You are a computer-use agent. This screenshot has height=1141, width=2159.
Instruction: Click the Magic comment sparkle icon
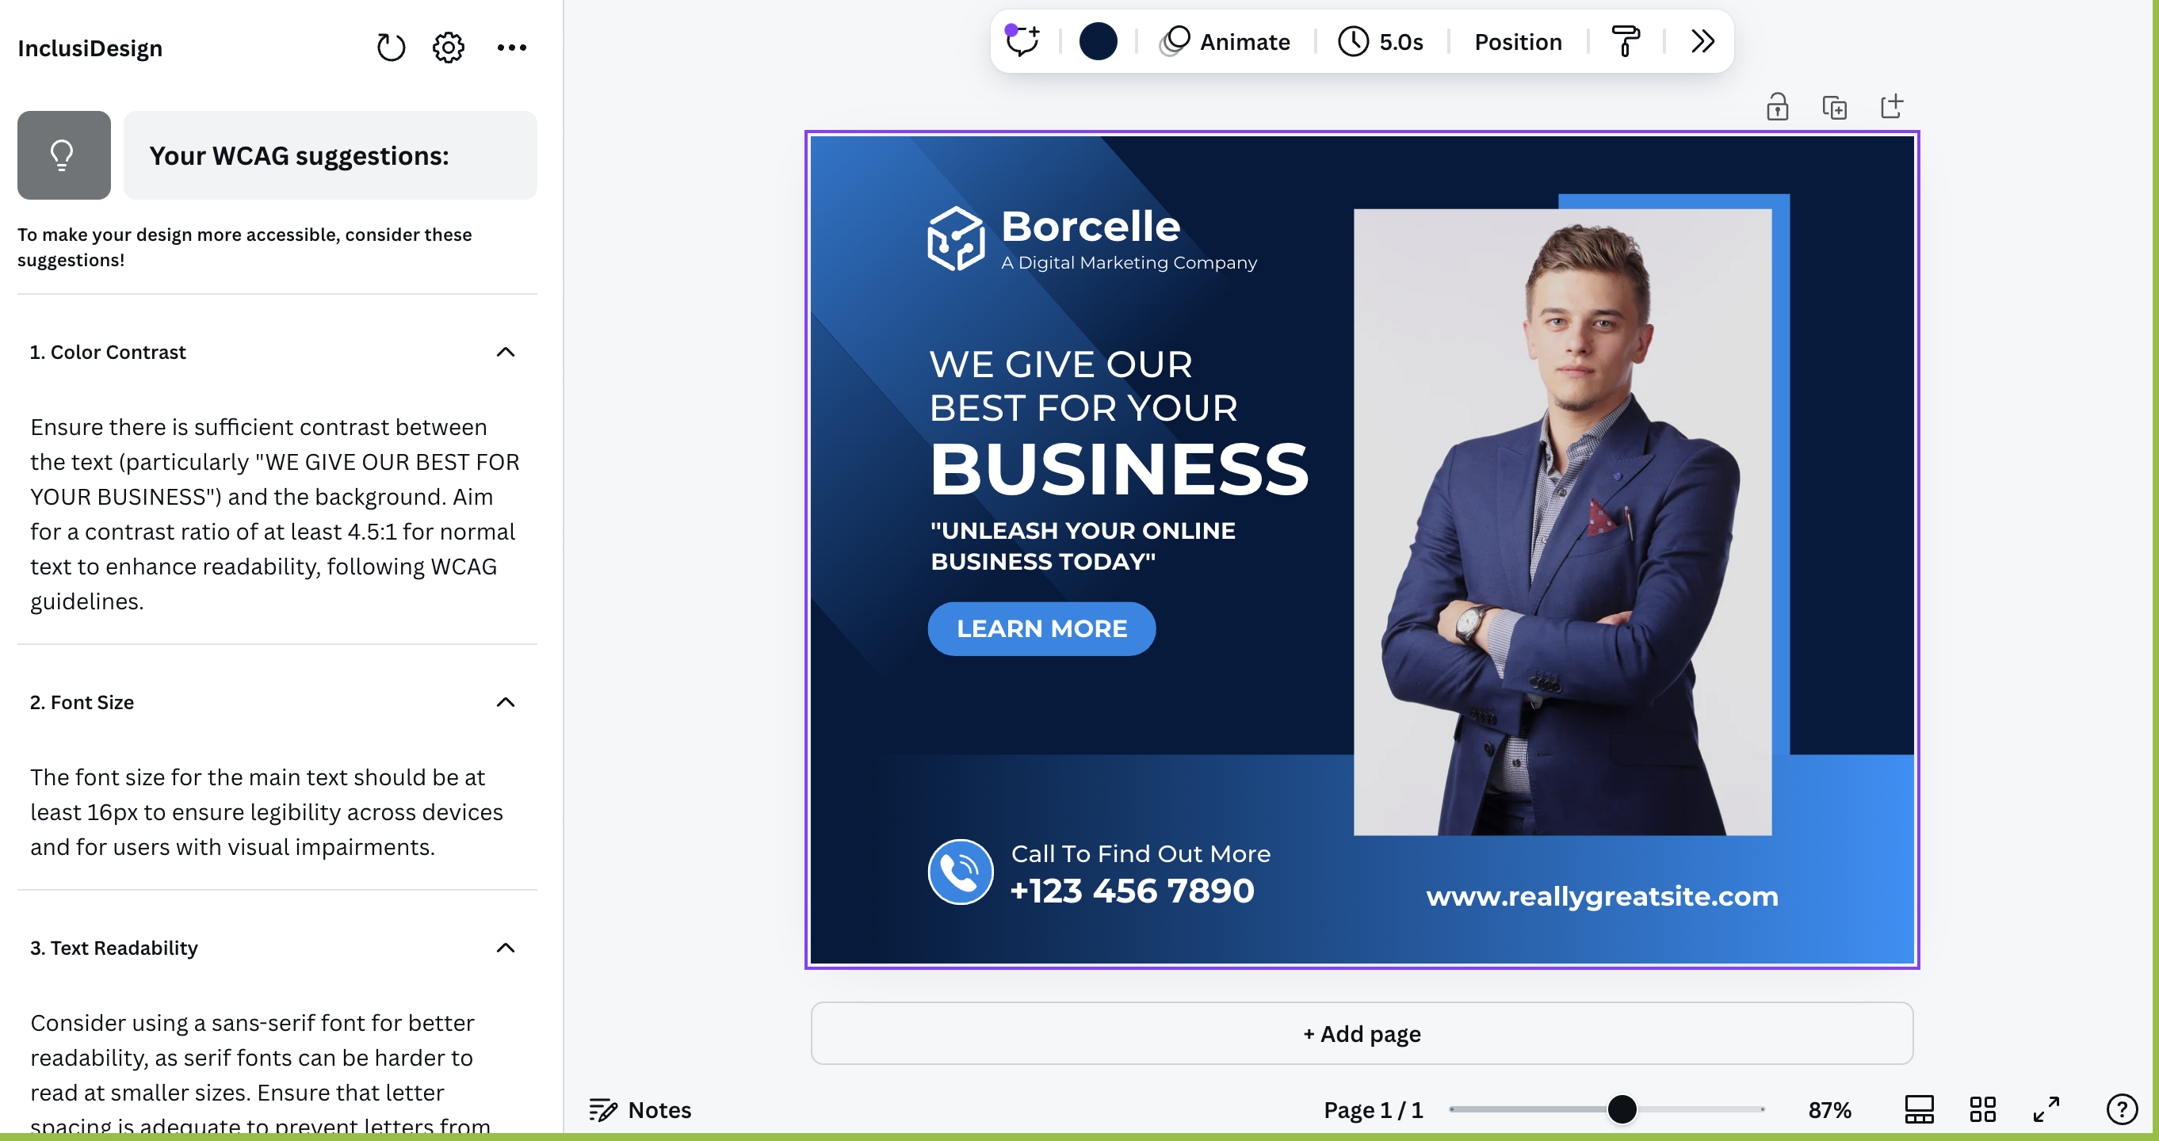(x=1022, y=41)
